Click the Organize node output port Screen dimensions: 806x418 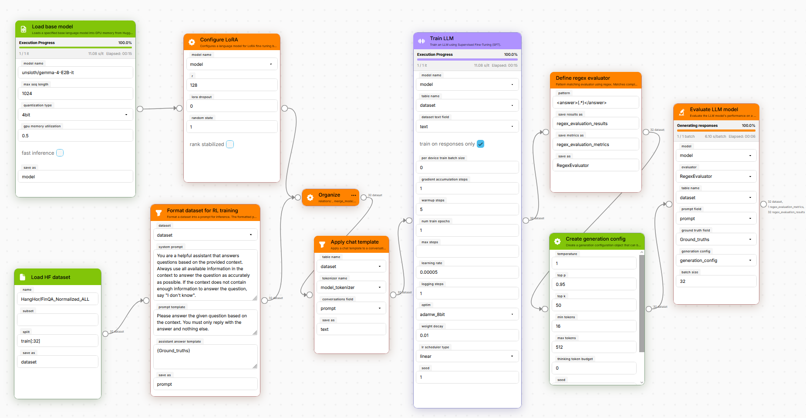364,197
